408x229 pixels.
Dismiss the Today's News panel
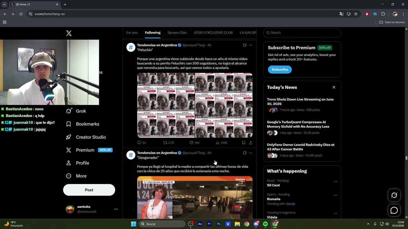334,87
